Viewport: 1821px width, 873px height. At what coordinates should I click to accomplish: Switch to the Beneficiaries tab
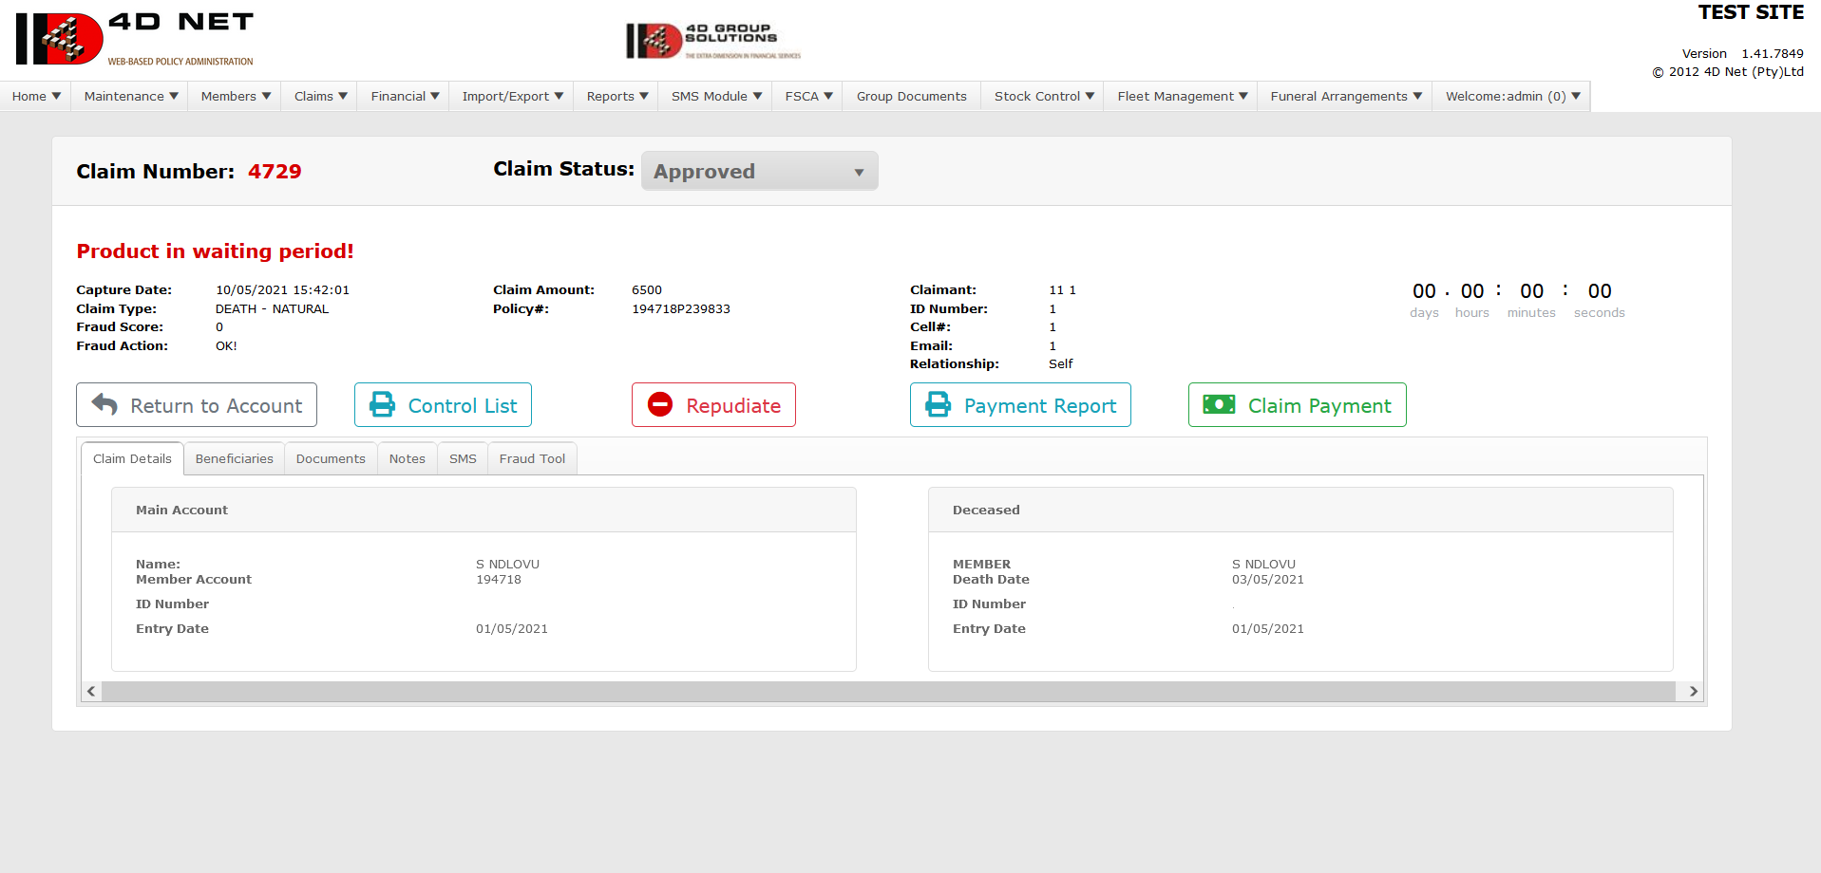(x=235, y=458)
